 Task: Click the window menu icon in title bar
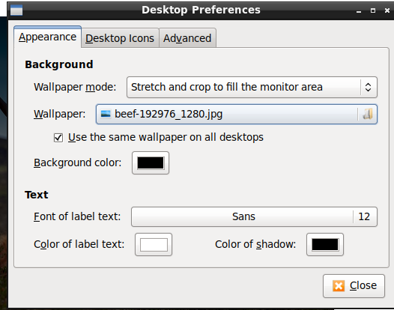coord(16,10)
